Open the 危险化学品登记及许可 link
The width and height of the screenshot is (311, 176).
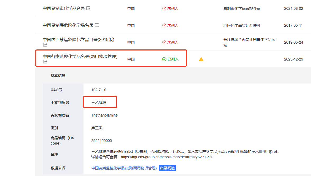click(x=242, y=25)
